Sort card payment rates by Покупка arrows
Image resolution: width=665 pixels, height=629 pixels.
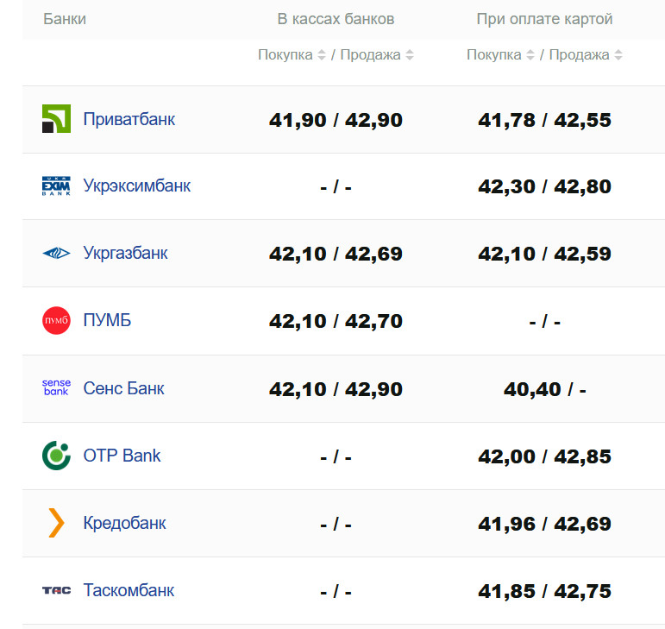tap(530, 55)
